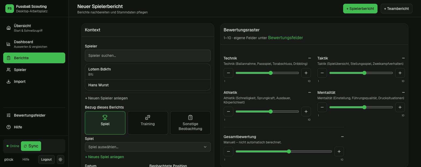
Task: Create a new Spielerbericht
Action: point(360,9)
